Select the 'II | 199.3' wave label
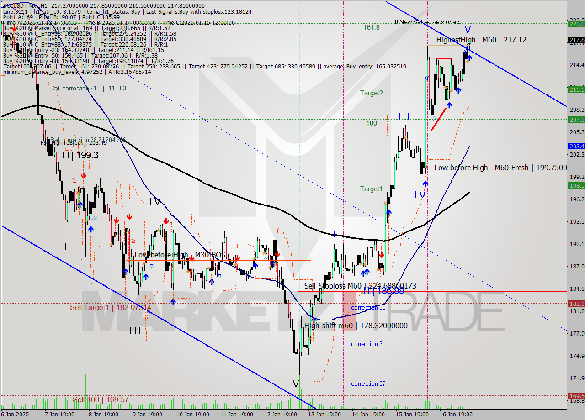Image resolution: width=585 pixels, height=420 pixels. click(x=80, y=155)
